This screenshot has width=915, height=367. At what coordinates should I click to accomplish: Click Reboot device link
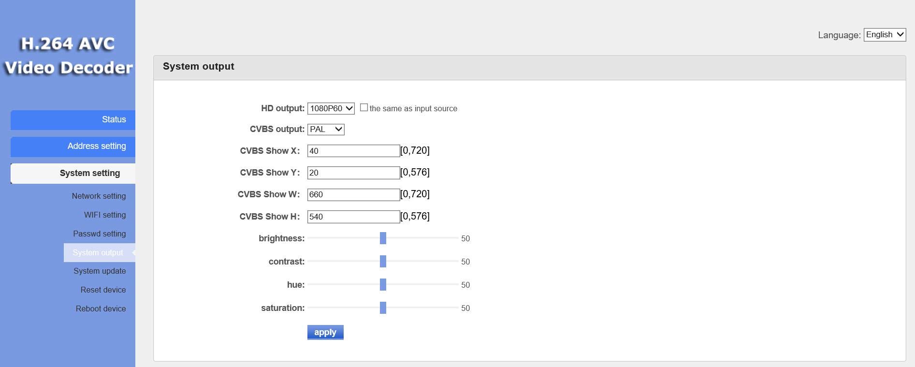pyautogui.click(x=101, y=308)
